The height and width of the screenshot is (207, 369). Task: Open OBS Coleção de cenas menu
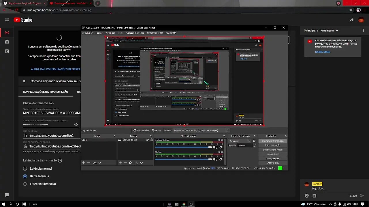pos(135,33)
